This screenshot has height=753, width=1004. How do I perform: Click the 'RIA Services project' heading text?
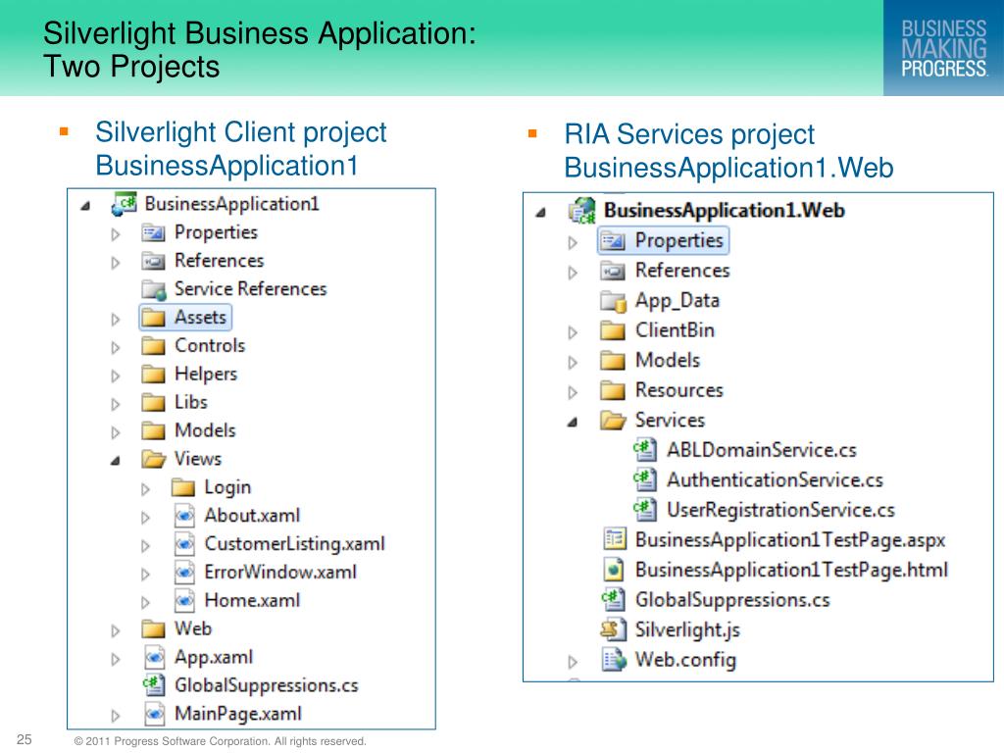(x=689, y=134)
